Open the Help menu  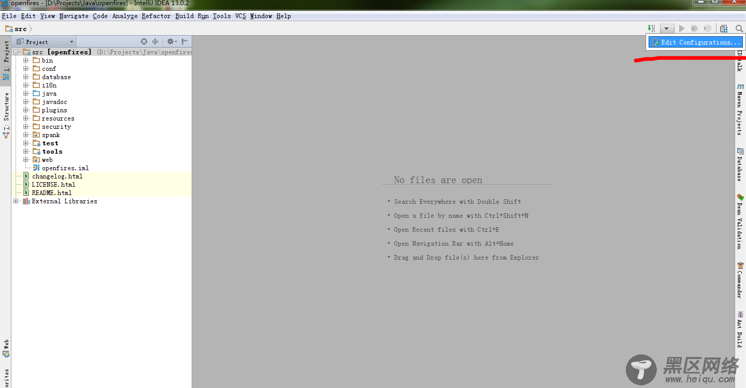pos(283,16)
